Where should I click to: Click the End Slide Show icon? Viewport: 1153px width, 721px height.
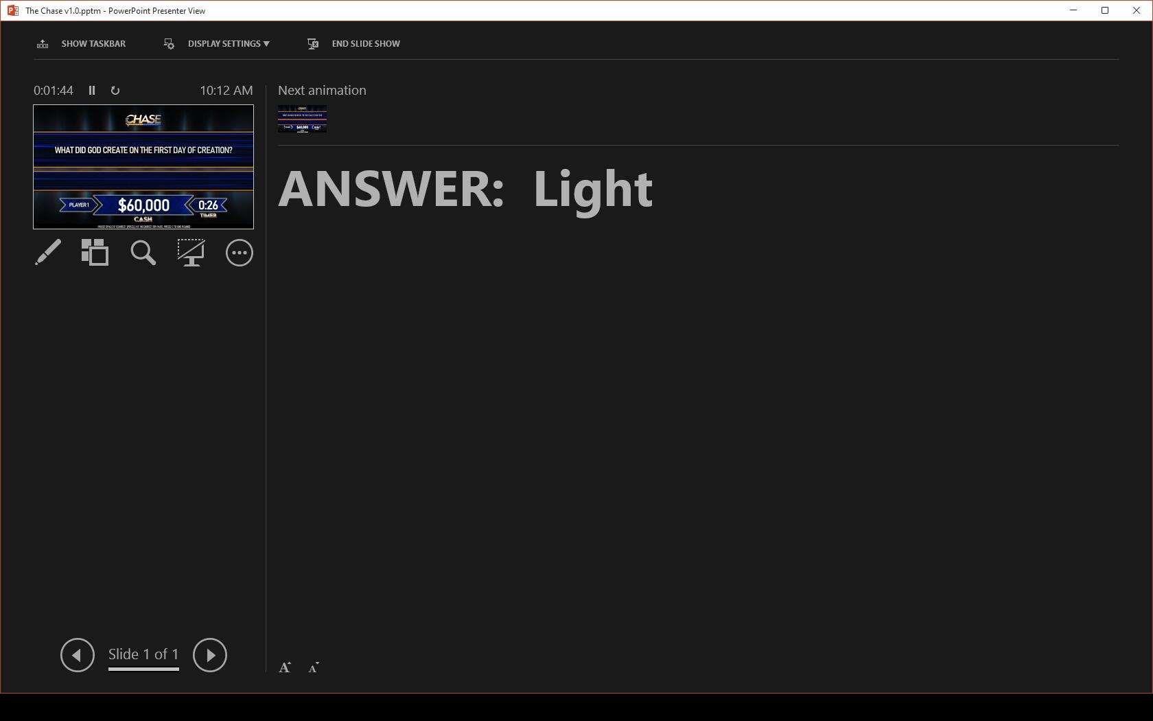tap(313, 44)
